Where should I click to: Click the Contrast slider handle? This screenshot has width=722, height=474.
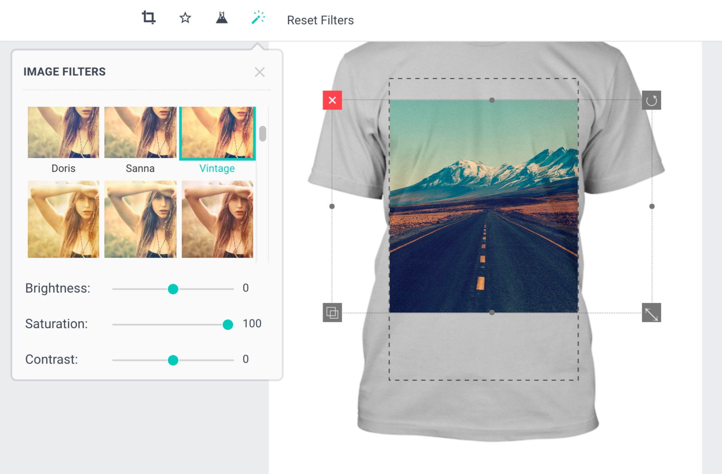point(173,360)
